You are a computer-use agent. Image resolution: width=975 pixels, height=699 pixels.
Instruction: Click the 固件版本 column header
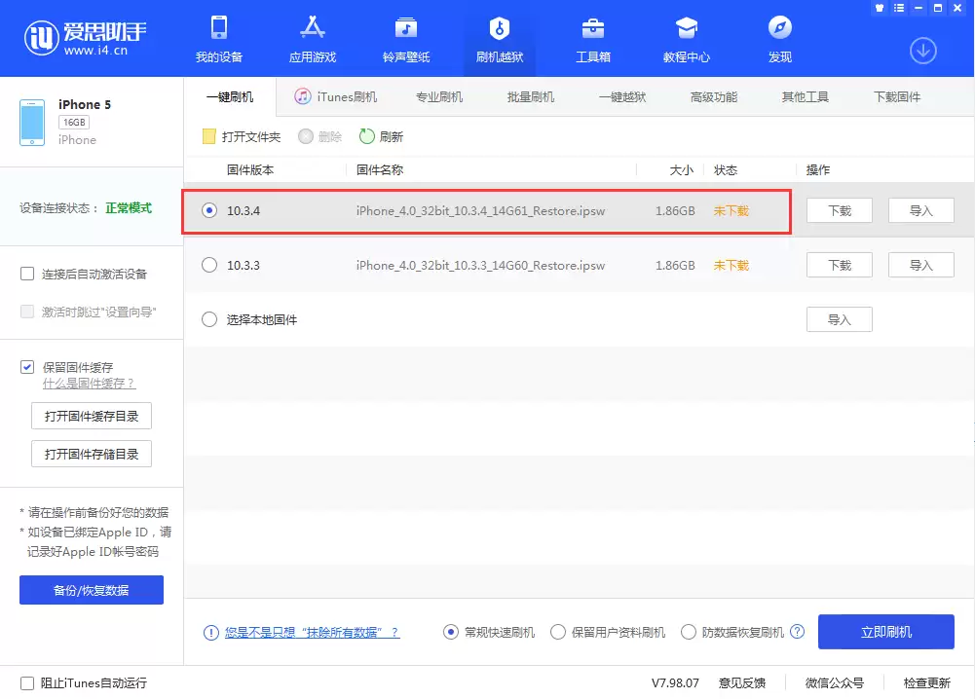pos(250,169)
